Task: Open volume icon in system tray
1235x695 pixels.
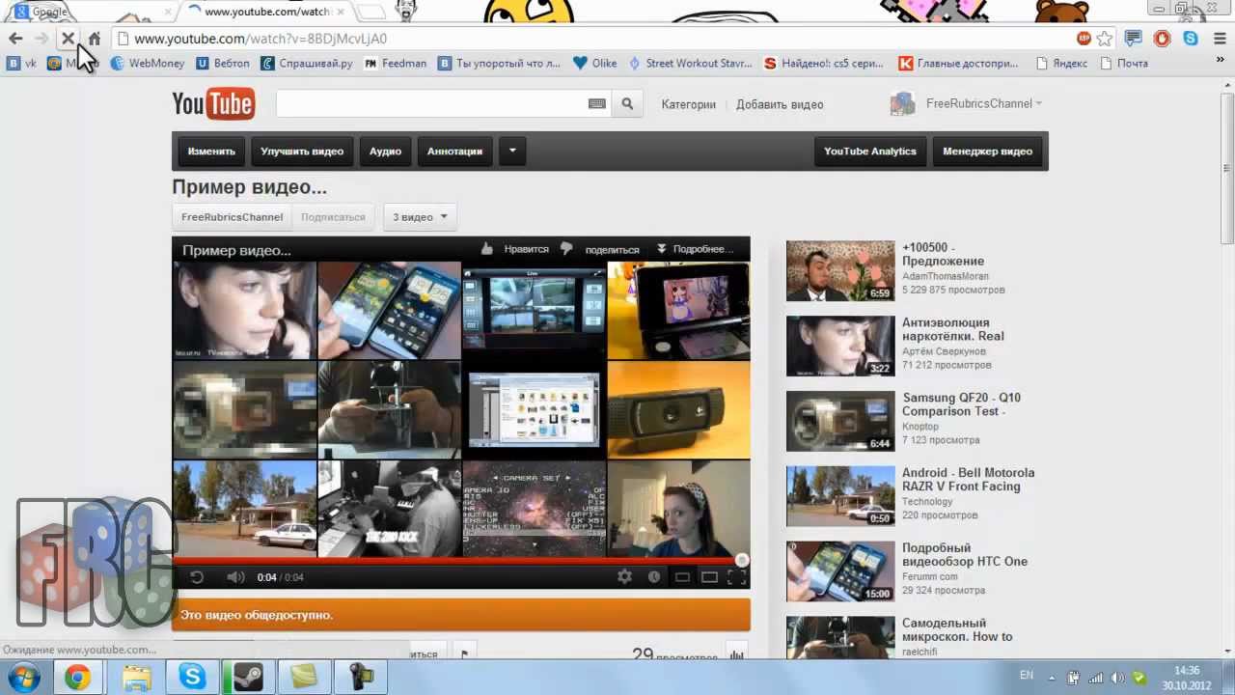Action: coord(1118,677)
